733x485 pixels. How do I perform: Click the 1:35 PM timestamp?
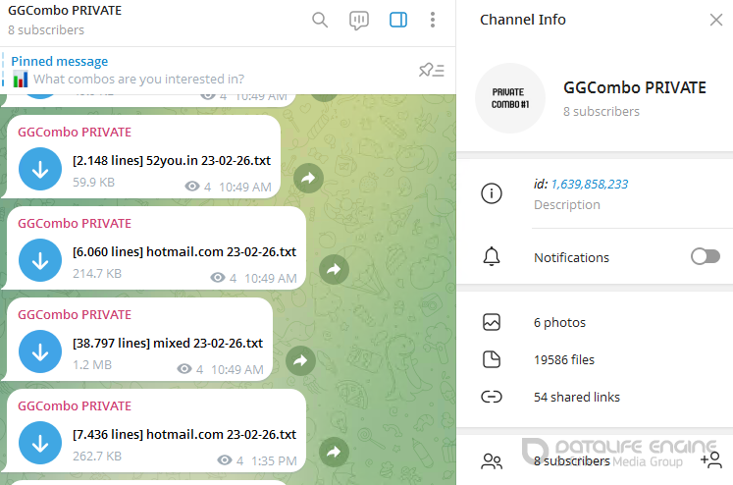pos(274,461)
